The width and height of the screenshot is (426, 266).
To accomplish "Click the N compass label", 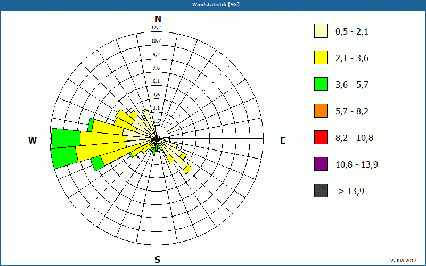I will point(158,19).
